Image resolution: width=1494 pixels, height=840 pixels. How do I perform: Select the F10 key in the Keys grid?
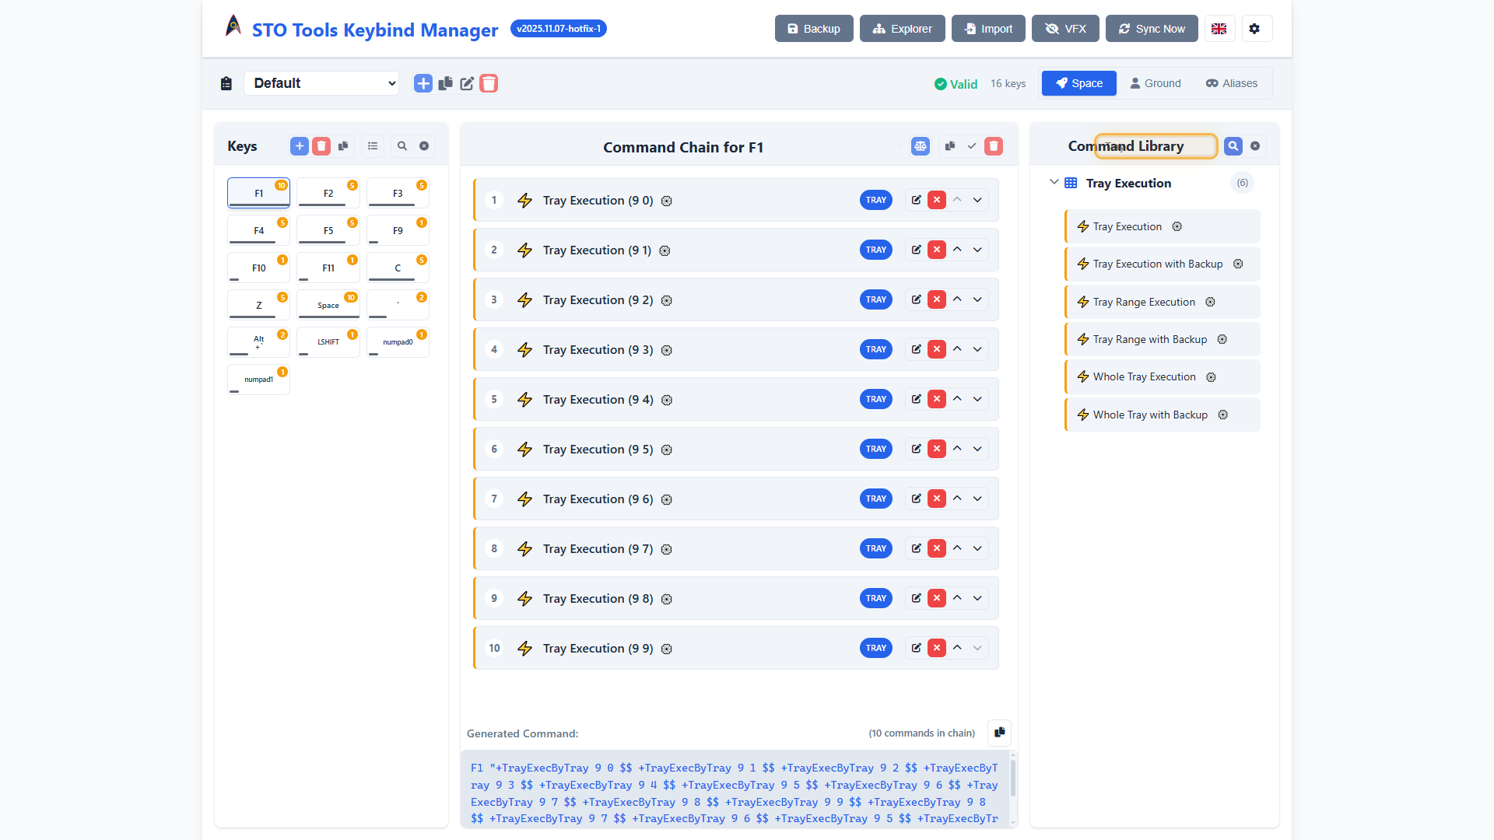(258, 267)
